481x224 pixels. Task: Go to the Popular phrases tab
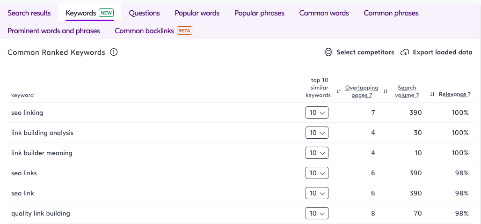259,13
